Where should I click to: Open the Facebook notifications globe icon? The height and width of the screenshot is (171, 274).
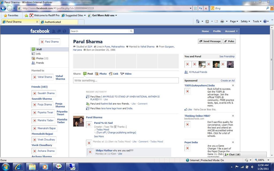click(x=64, y=31)
